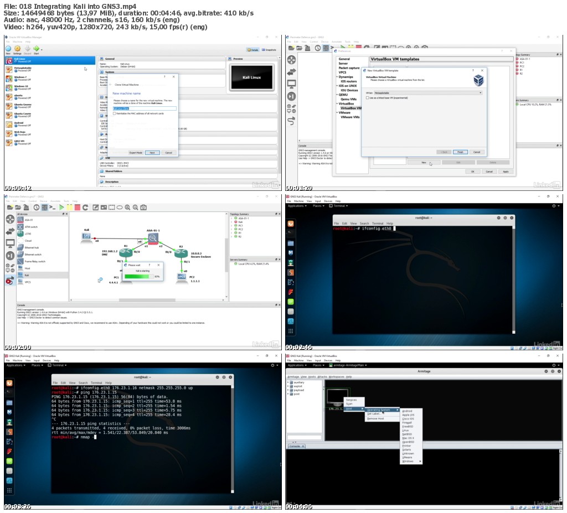Click yellow pause-all icon in 00:02:00 GNS3 toolbar
The image size is (567, 513).
click(69, 207)
